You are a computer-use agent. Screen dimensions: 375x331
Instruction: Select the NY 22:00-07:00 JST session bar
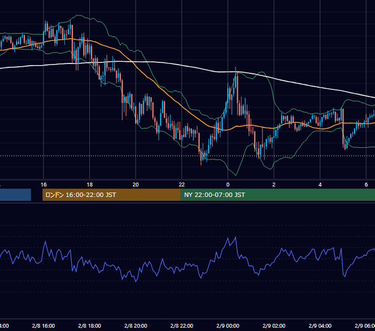pos(277,195)
